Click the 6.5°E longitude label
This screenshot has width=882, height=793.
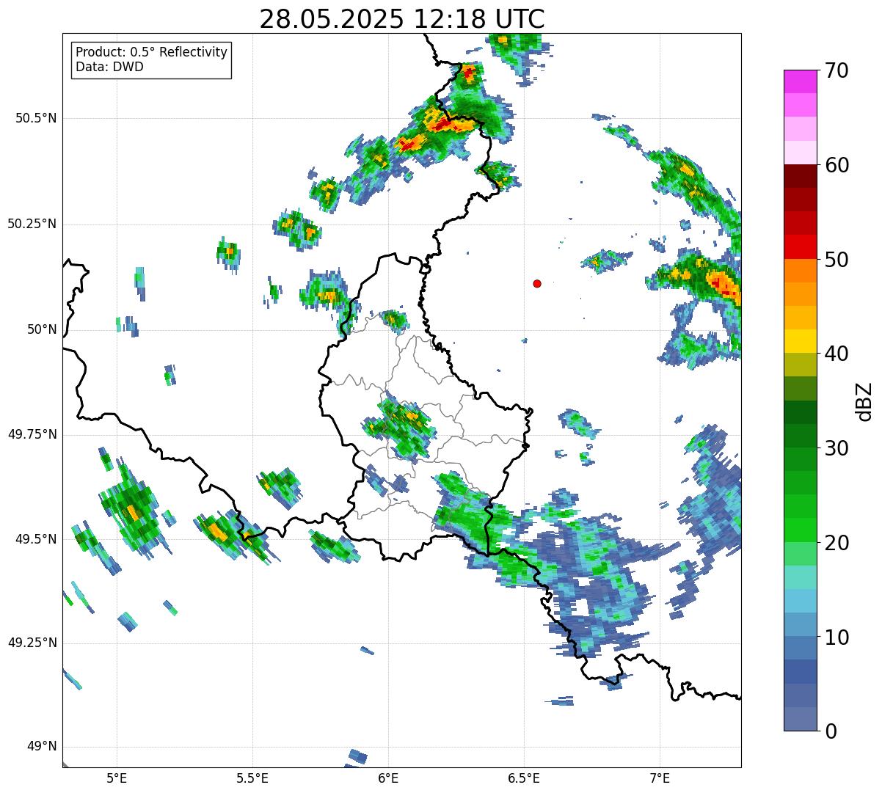pos(524,778)
